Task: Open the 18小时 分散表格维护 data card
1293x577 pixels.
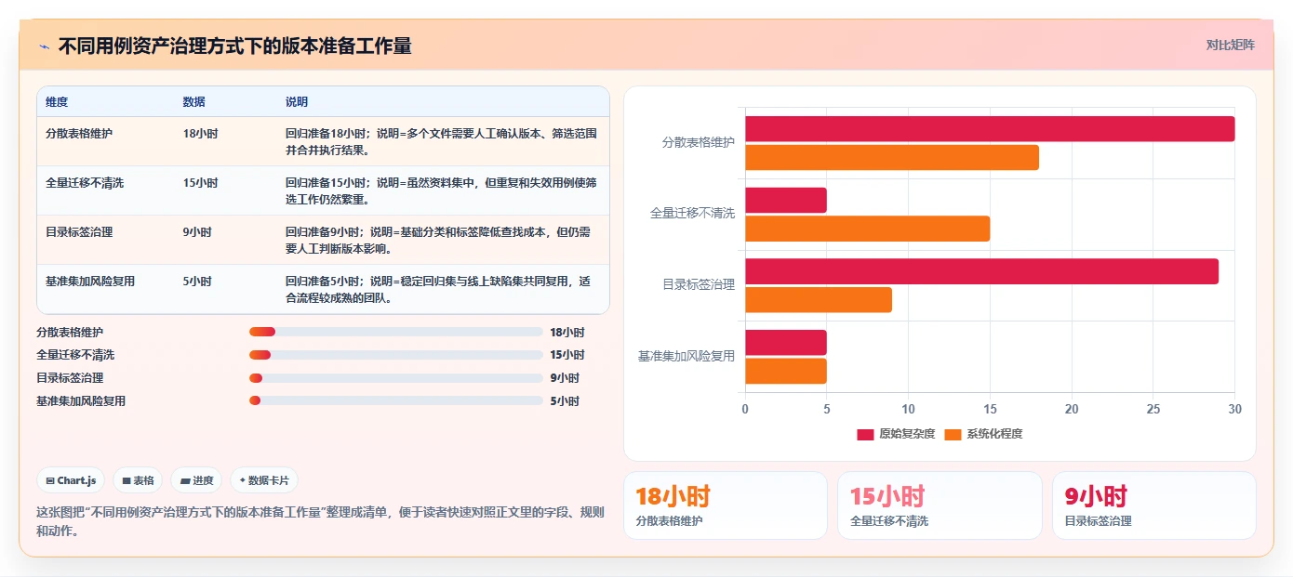Action: (x=726, y=505)
